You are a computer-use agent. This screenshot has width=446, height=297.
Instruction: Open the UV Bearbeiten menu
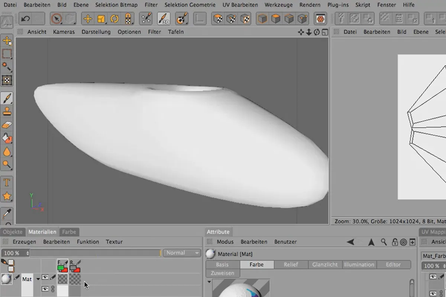click(240, 5)
